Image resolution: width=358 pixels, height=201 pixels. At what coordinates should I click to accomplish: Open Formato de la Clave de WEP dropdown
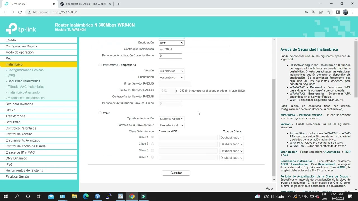pos(171,125)
